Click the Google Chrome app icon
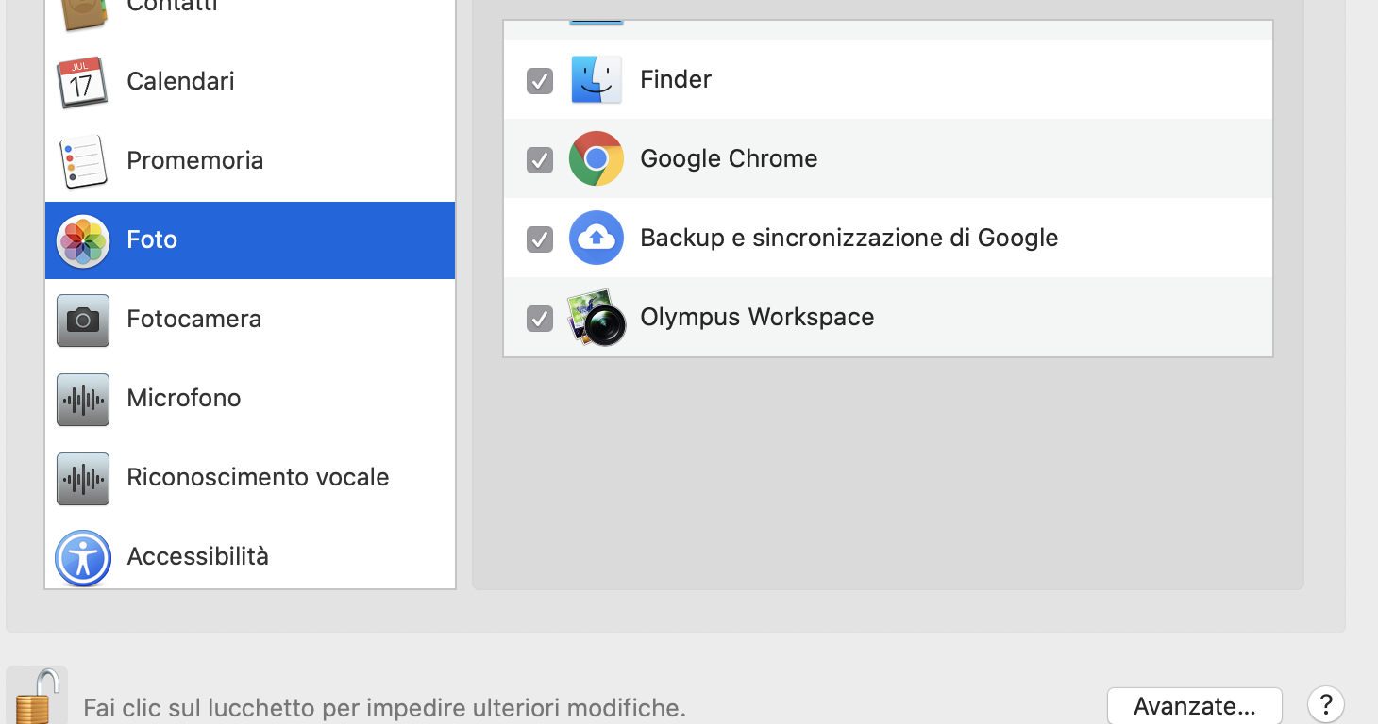Screen dimensions: 1378x724 tap(597, 158)
